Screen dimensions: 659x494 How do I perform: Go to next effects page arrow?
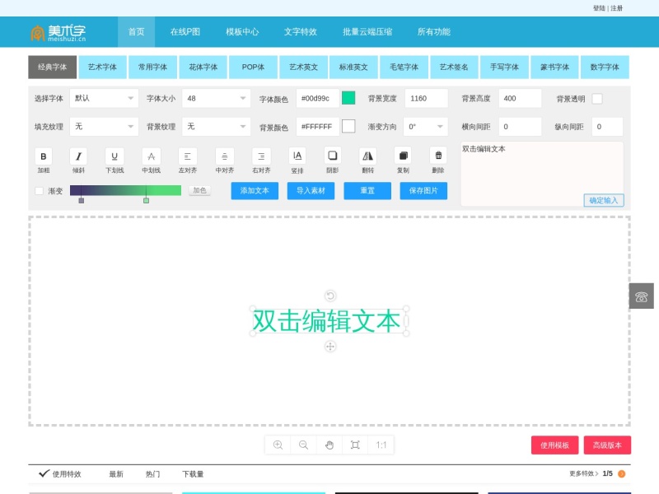(622, 474)
